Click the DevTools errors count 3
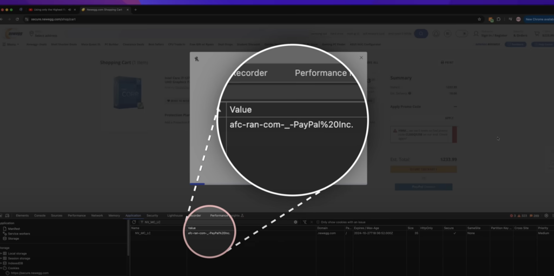 coord(513,215)
